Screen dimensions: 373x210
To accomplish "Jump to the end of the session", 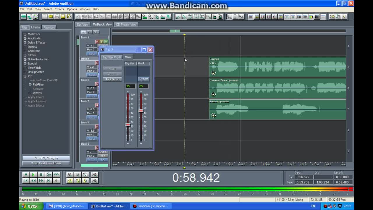I will [x=49, y=181].
